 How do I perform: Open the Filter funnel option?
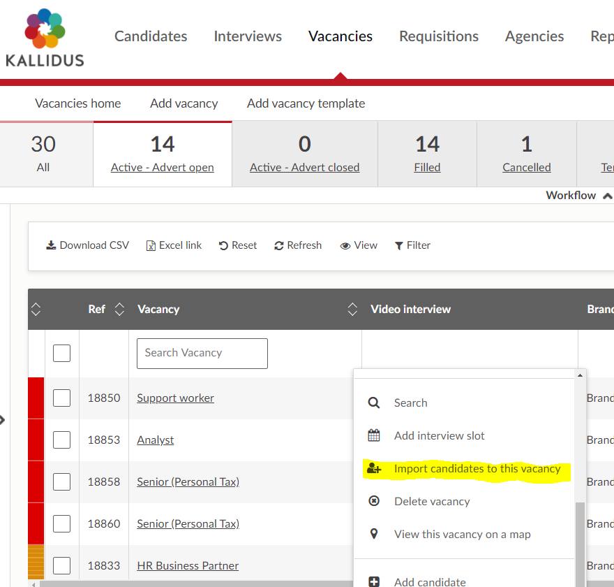click(399, 245)
